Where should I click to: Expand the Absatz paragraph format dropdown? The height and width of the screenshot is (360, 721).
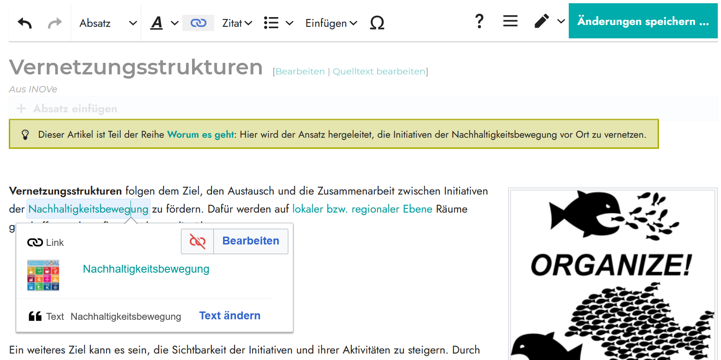click(x=108, y=23)
